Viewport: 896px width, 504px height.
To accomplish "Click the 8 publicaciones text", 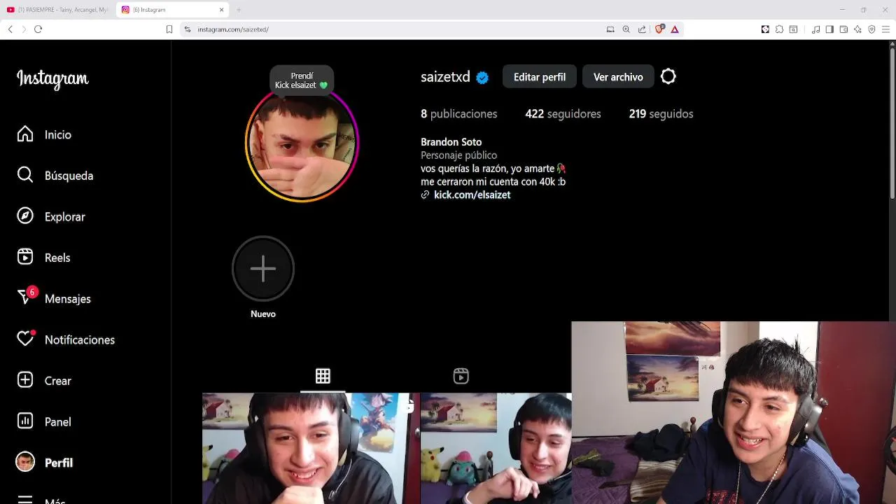I will point(458,113).
